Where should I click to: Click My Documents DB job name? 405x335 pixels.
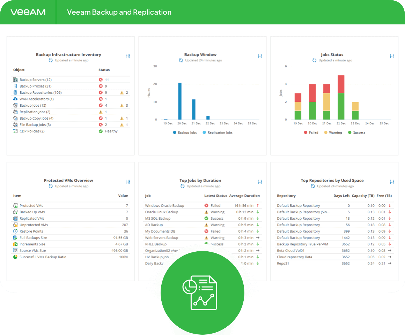160,231
